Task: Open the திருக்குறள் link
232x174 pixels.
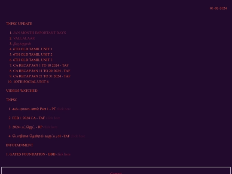Action: [22, 44]
